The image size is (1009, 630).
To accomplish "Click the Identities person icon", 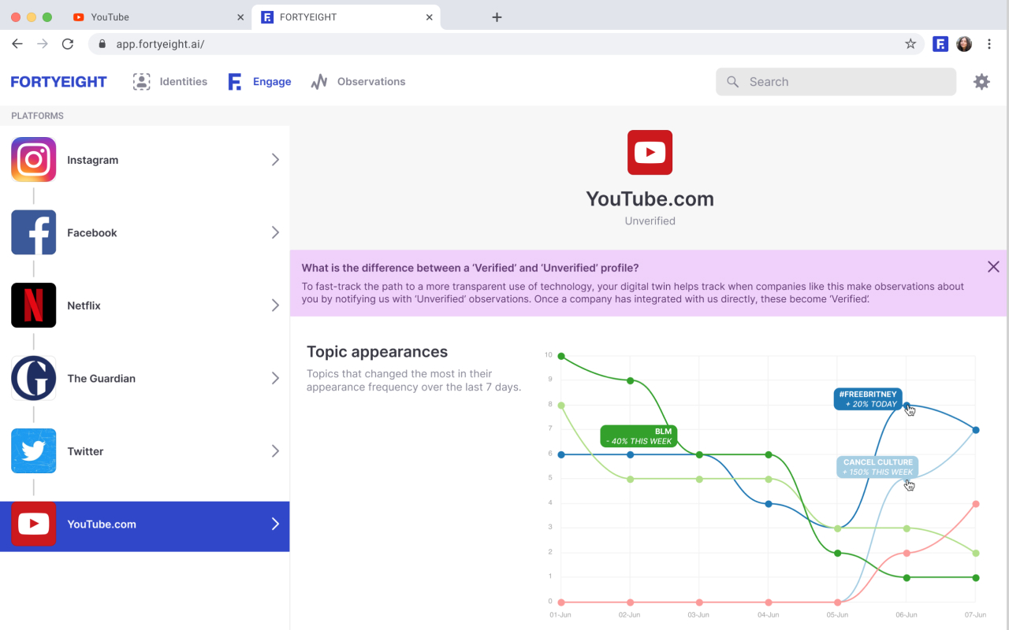I will (x=141, y=81).
